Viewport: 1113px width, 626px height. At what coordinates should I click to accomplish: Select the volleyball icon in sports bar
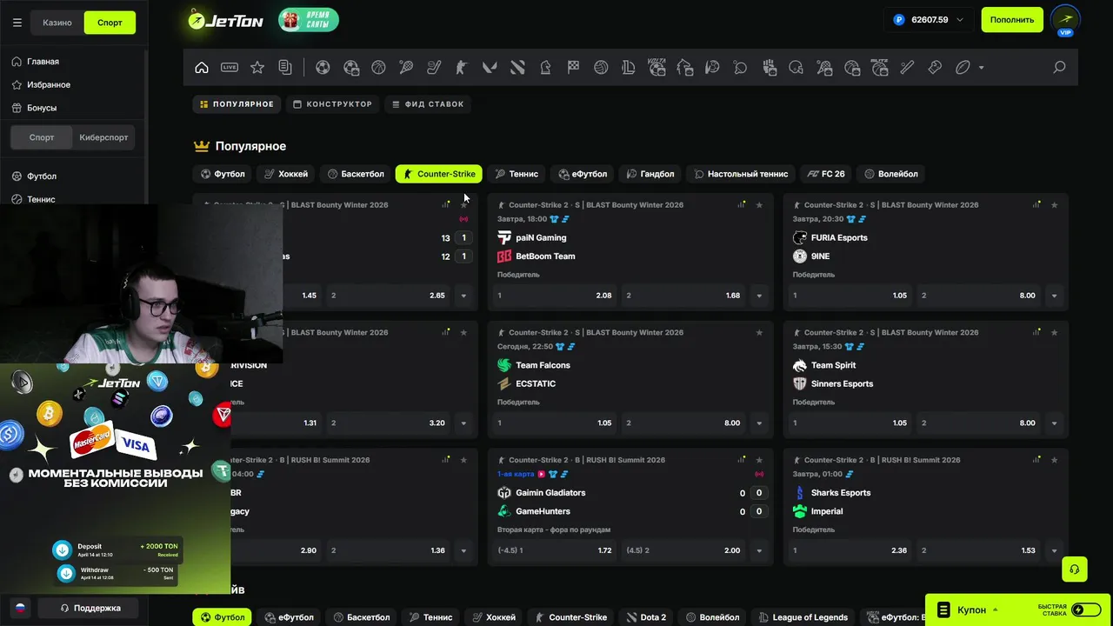(601, 67)
